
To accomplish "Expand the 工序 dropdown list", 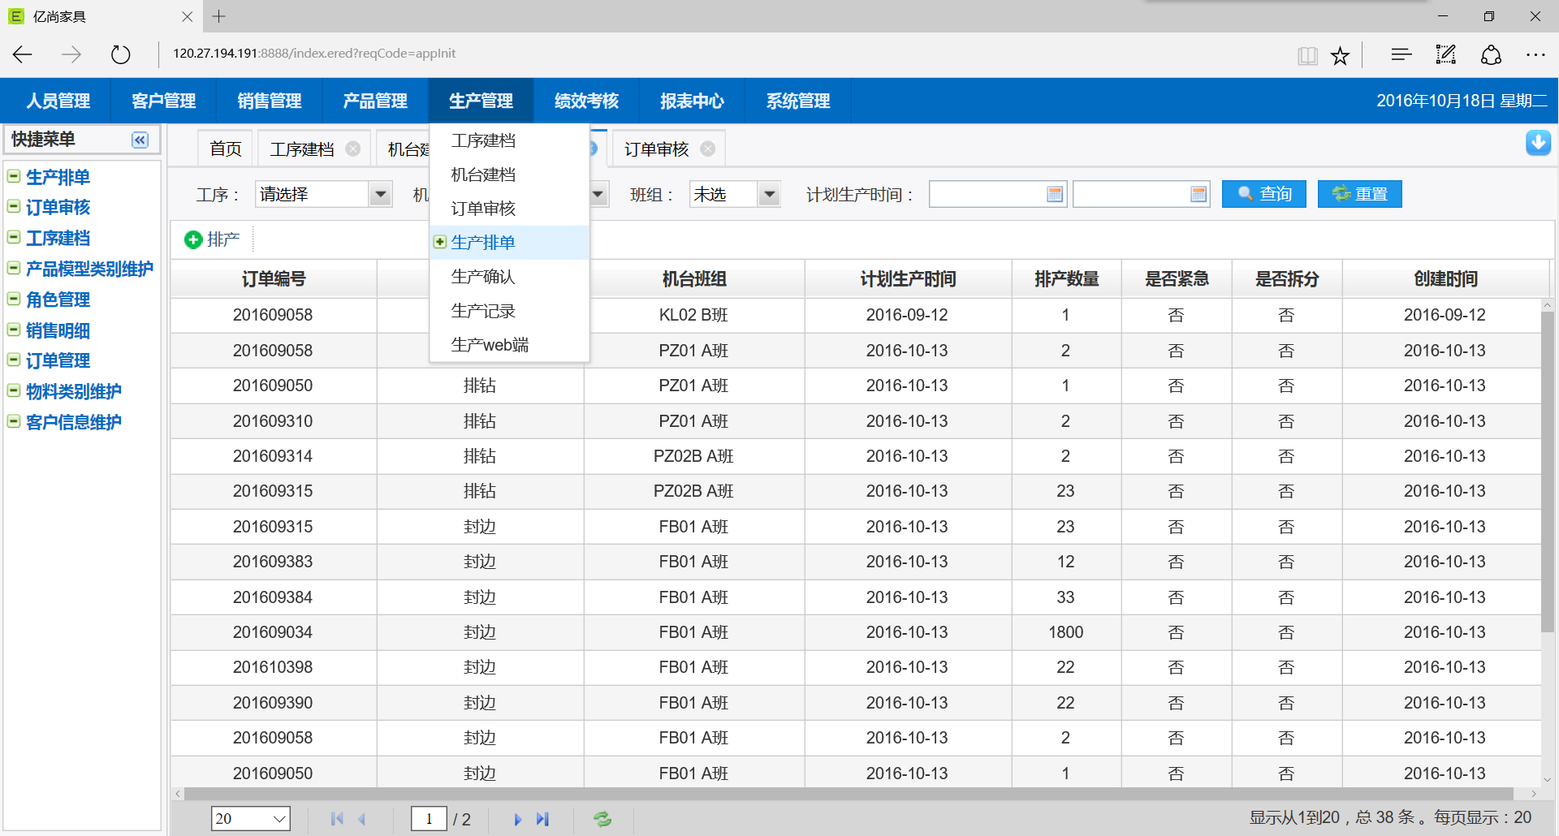I will click(380, 195).
